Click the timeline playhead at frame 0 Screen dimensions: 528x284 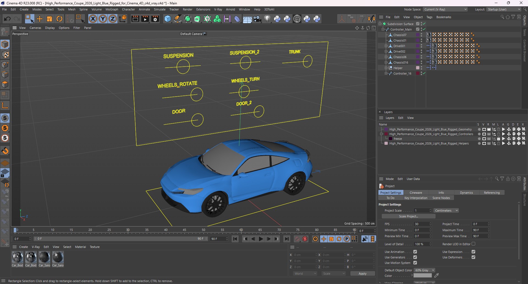point(15,230)
